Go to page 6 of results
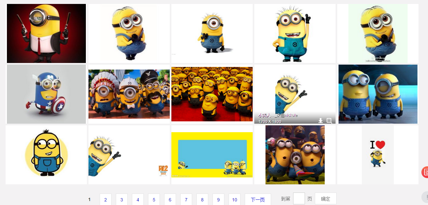Image resolution: width=428 pixels, height=205 pixels. tap(170, 199)
